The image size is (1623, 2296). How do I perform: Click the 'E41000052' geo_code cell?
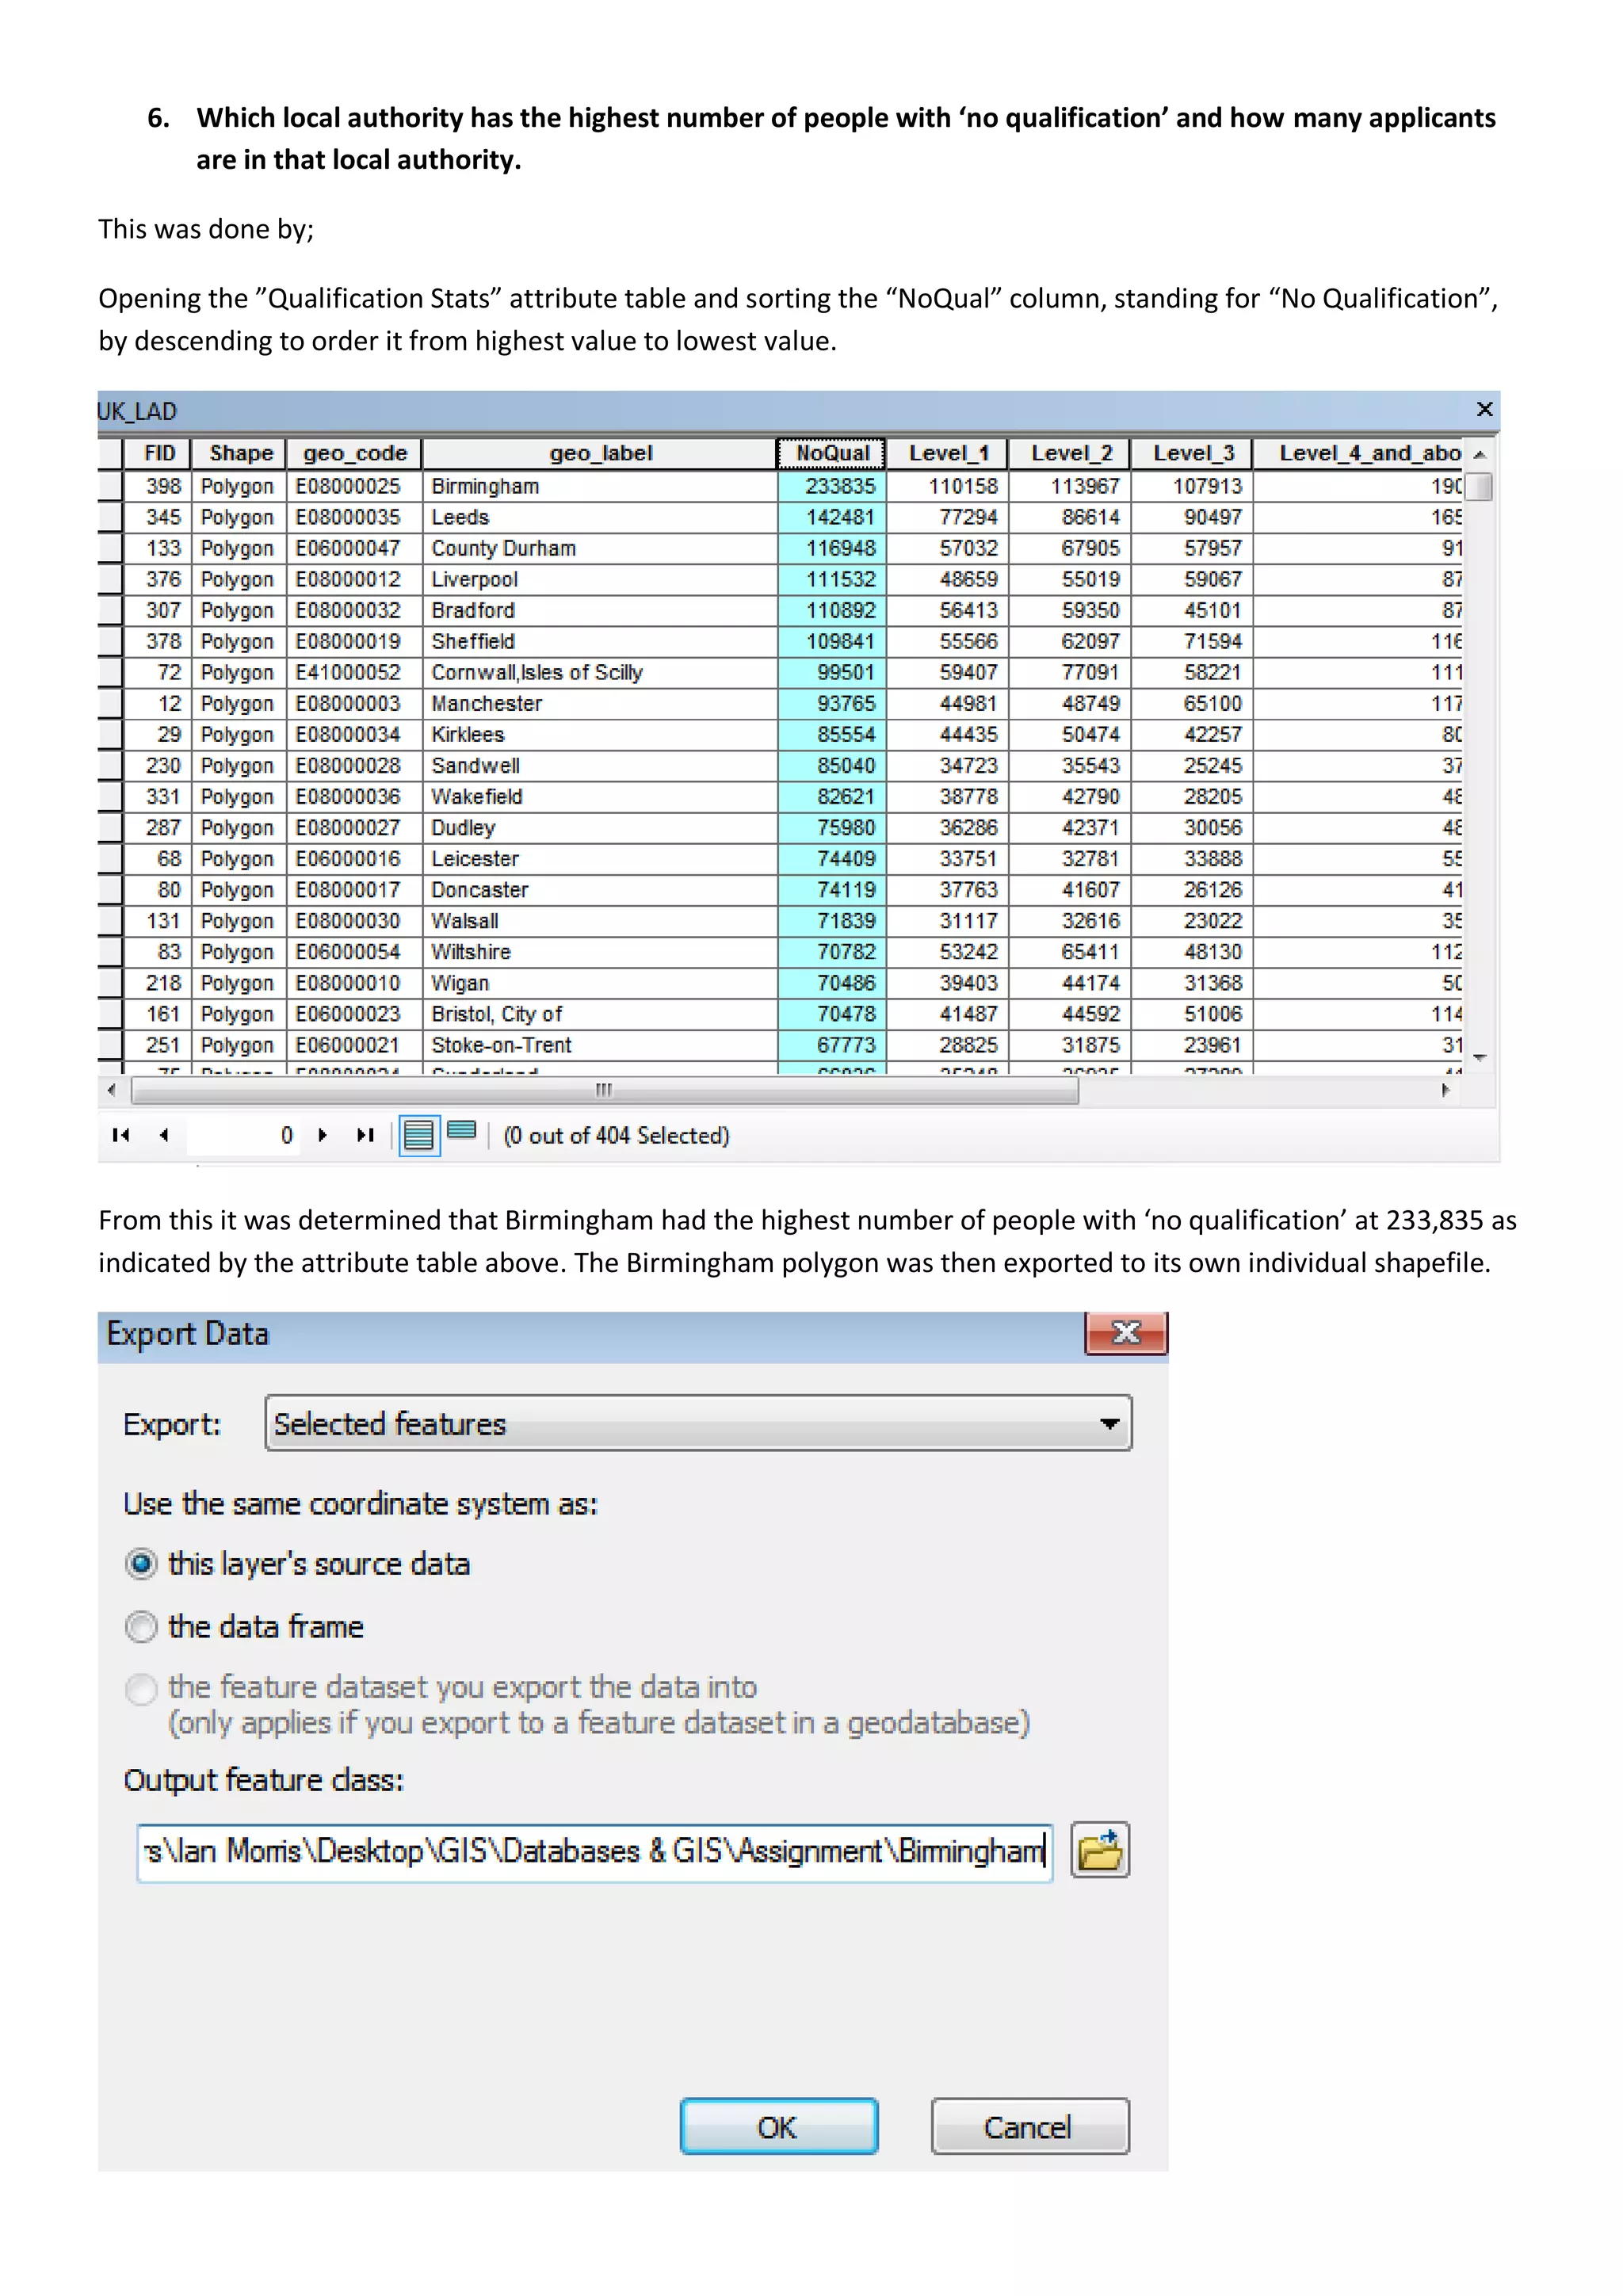pyautogui.click(x=355, y=672)
